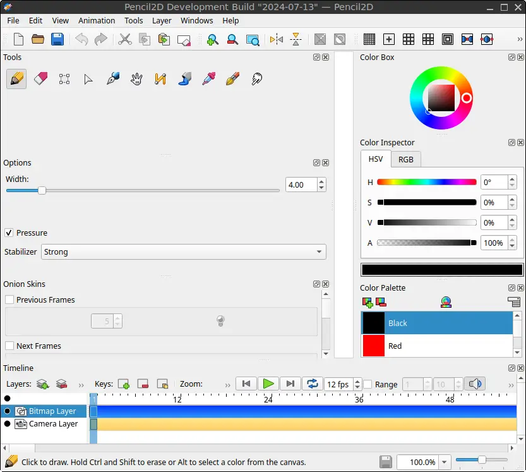This screenshot has width=526, height=472.
Task: Toggle visibility of all layers
Action: tap(7, 398)
